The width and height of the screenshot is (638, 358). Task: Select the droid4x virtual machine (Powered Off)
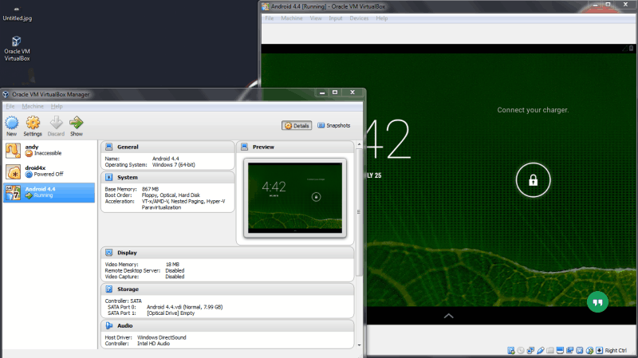(49, 171)
